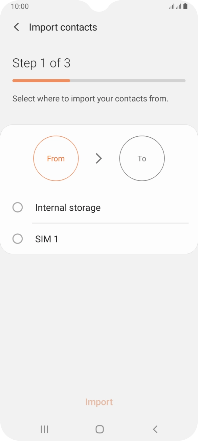This screenshot has width=198, height=441.
Task: Tap the Home button in navigation bar
Action: click(99, 429)
